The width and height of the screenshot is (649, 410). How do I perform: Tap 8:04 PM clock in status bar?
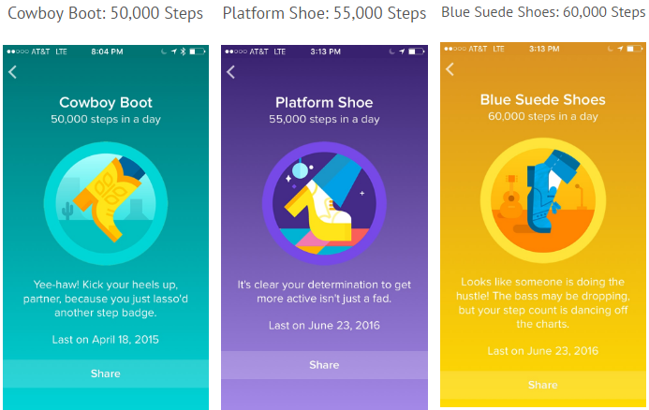click(107, 51)
